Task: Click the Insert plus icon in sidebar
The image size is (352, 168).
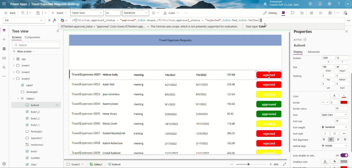Action: click(4, 40)
